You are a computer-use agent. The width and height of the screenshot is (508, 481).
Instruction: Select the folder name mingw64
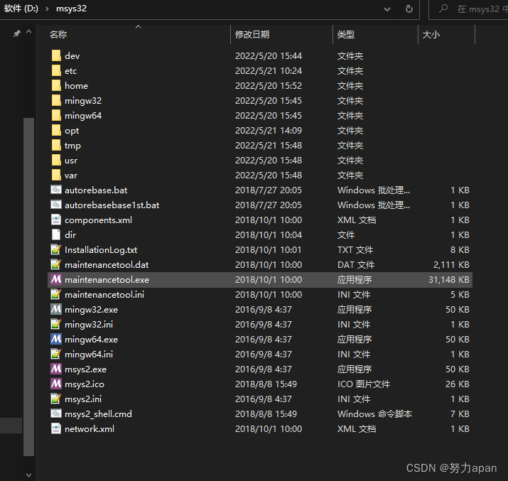point(83,116)
